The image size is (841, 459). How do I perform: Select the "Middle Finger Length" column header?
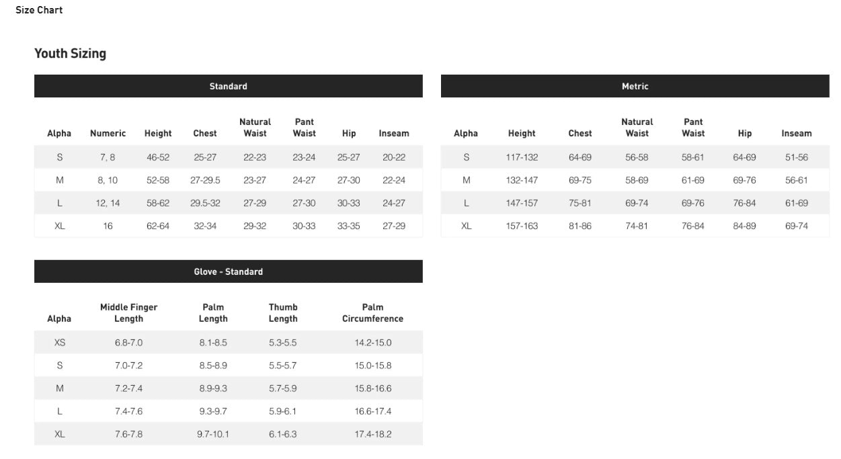coord(128,313)
